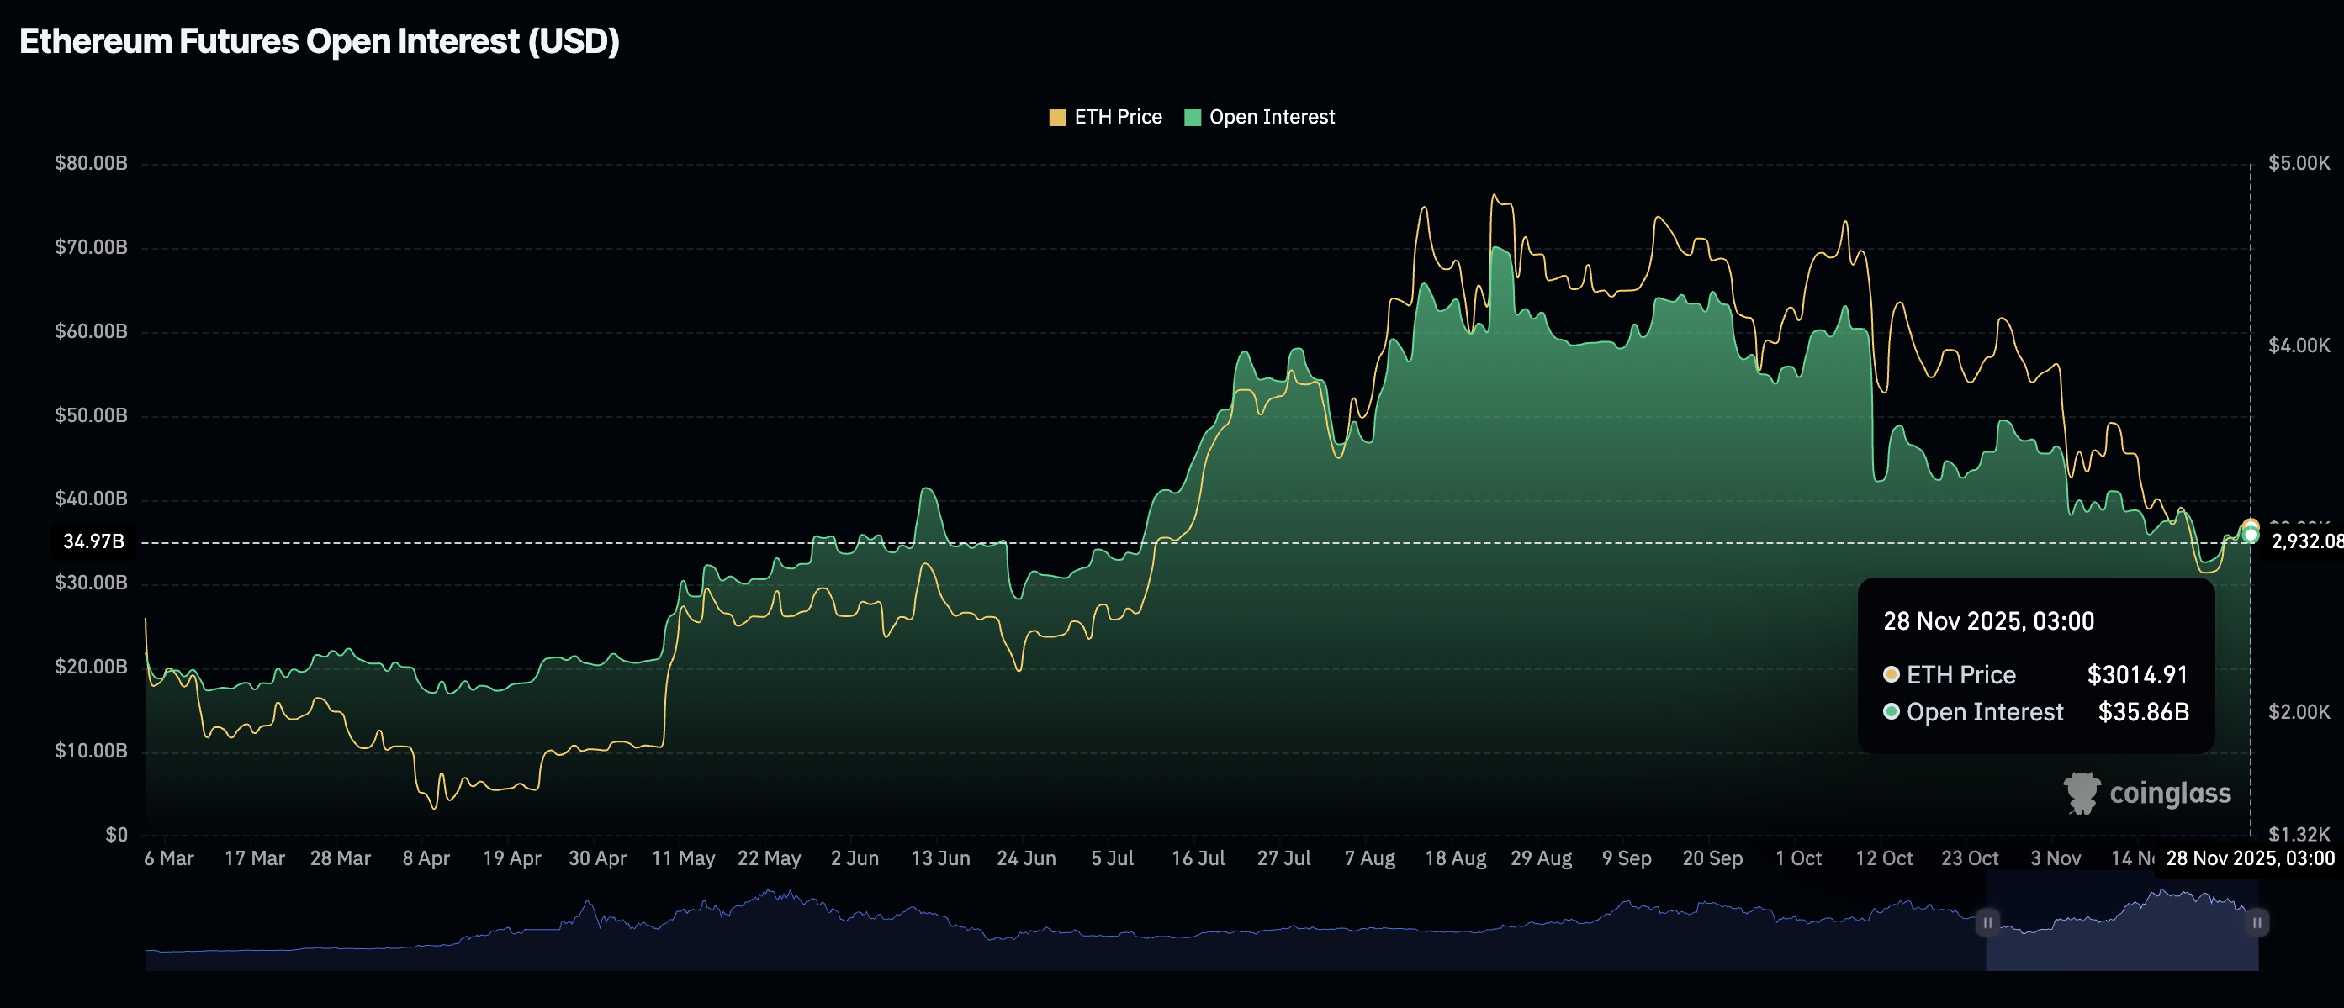Click the navigator overview peak near its left side

(x=588, y=904)
